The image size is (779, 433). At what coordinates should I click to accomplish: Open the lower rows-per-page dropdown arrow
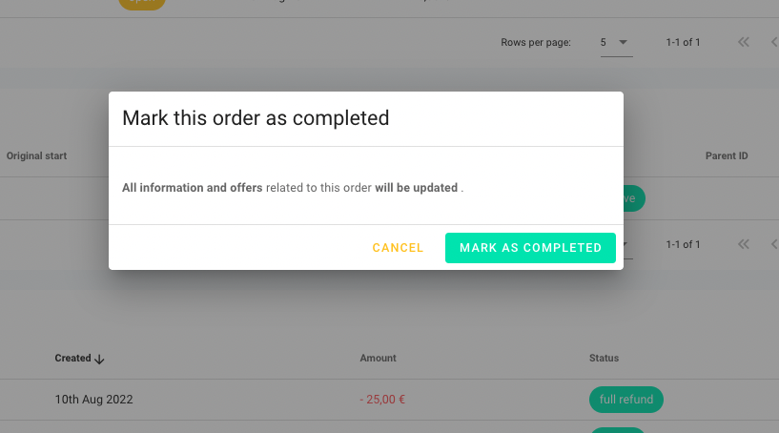tap(625, 244)
